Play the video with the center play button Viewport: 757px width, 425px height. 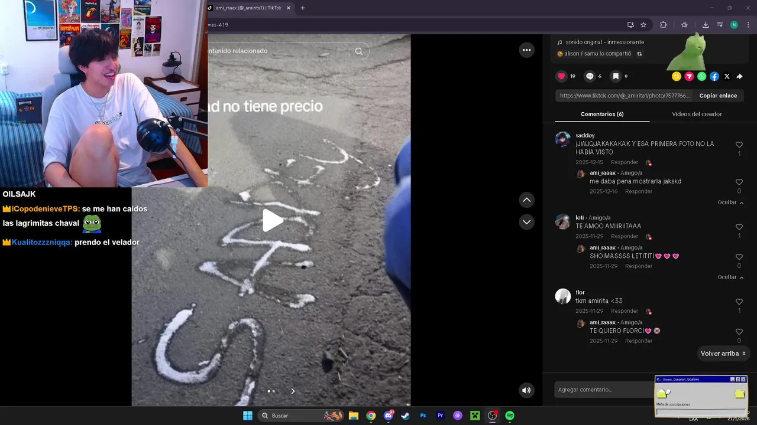tap(271, 220)
